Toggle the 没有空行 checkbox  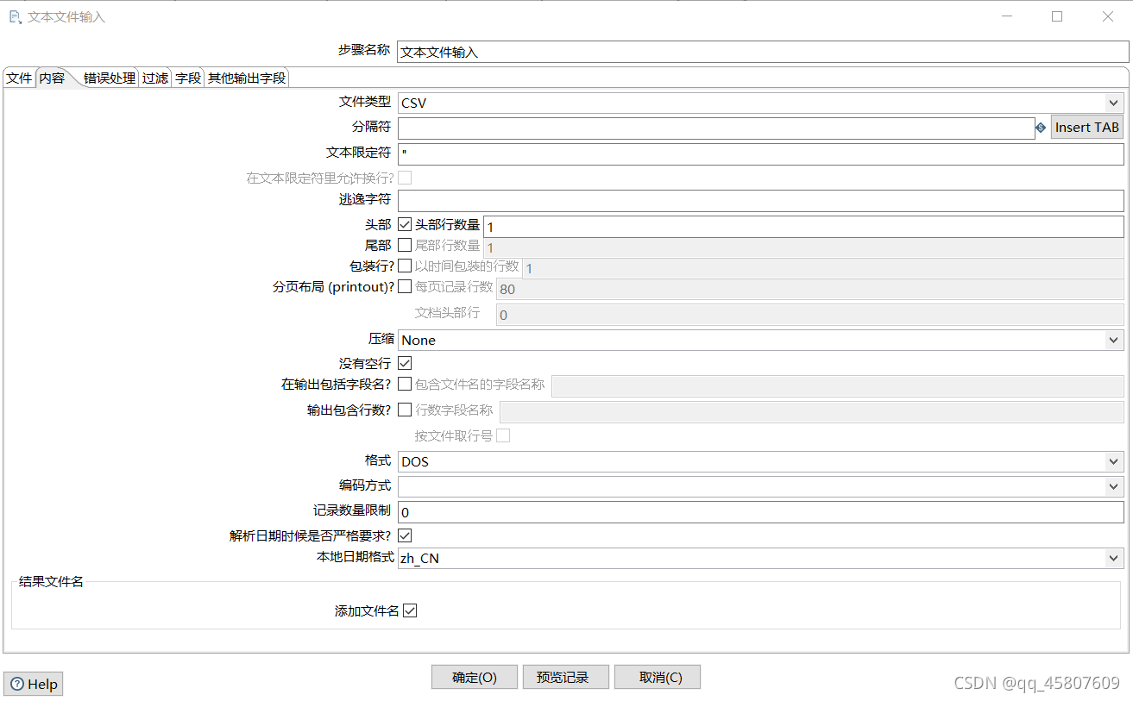[x=405, y=363]
